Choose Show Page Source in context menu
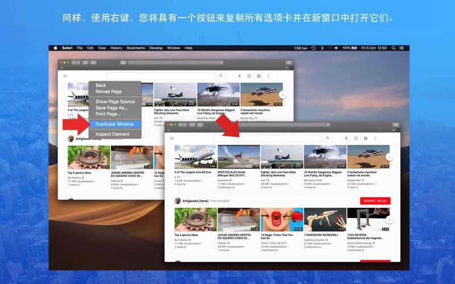455x284 pixels. (x=115, y=102)
